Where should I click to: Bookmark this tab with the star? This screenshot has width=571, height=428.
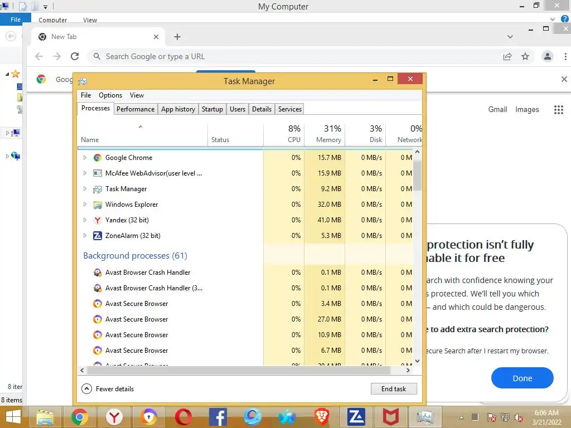pyautogui.click(x=525, y=56)
